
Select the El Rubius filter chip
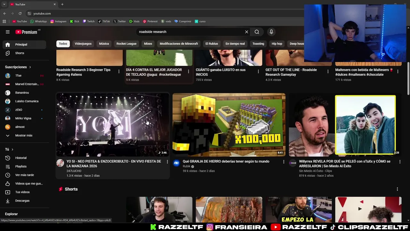coord(212,44)
